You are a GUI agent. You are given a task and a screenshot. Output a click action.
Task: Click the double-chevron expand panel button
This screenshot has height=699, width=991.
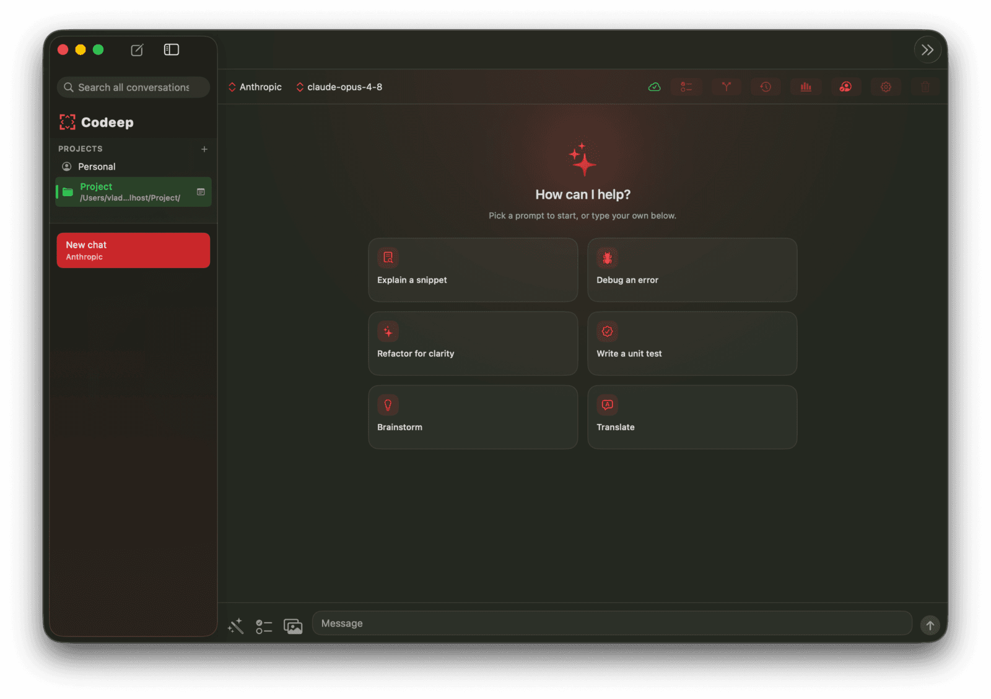(x=927, y=50)
